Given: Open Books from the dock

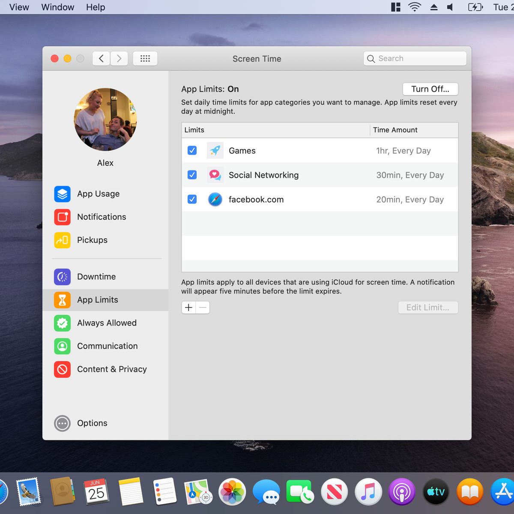Looking at the screenshot, I should (470, 492).
